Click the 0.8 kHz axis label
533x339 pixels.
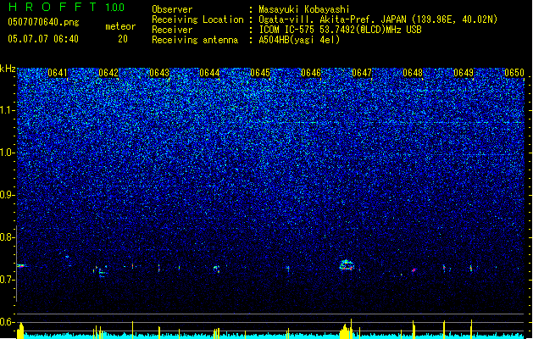click(x=8, y=237)
